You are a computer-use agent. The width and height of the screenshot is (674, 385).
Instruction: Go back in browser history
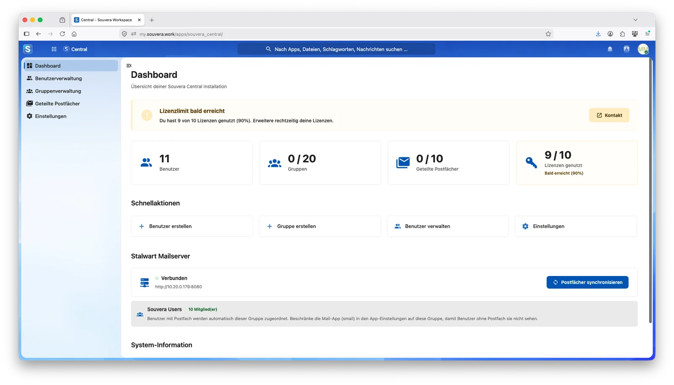point(38,34)
